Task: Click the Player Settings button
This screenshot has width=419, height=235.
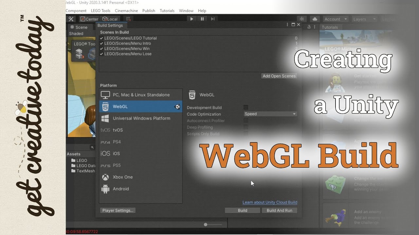Action: point(118,211)
